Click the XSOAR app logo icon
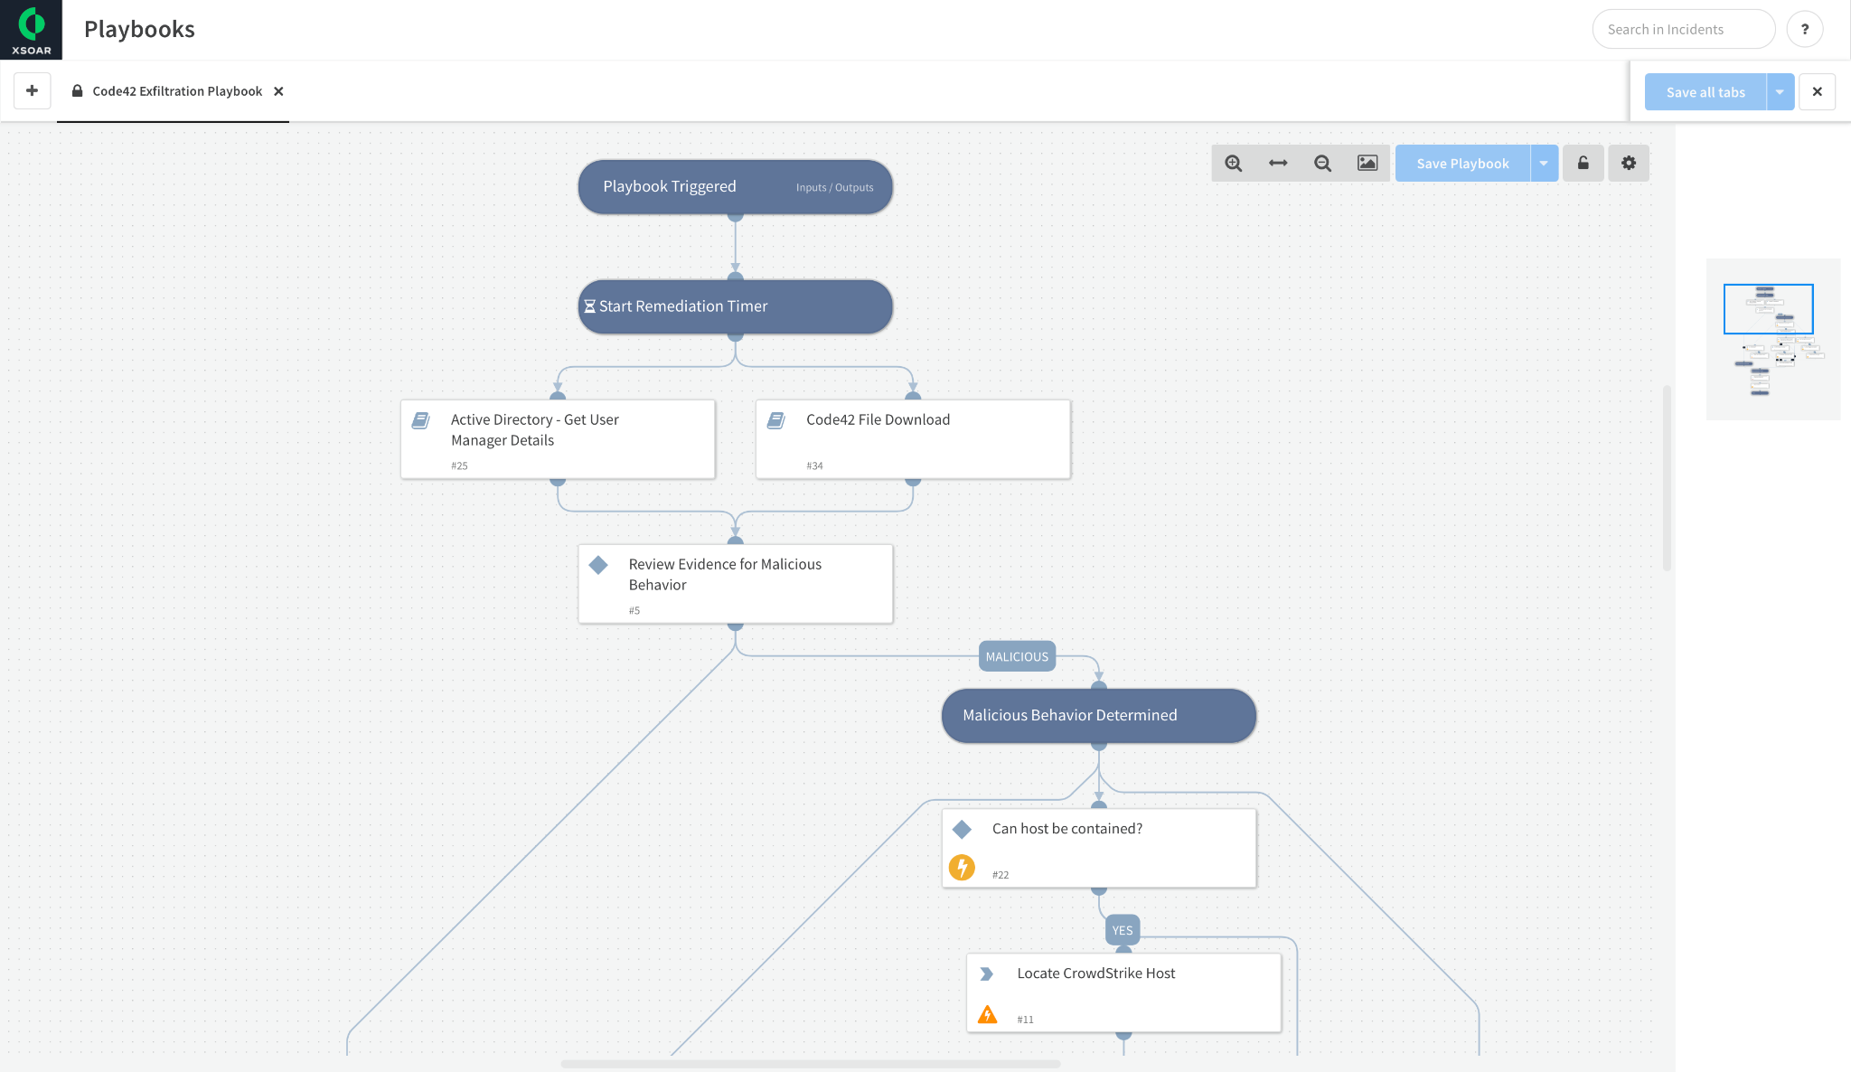Screen dimensions: 1851x1072 31,28
